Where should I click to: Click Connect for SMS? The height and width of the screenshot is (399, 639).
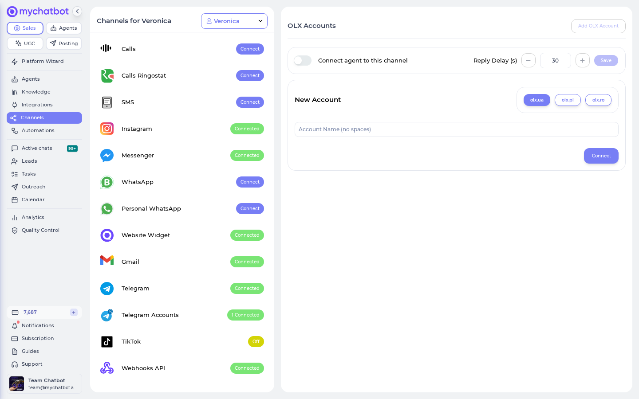pyautogui.click(x=250, y=102)
